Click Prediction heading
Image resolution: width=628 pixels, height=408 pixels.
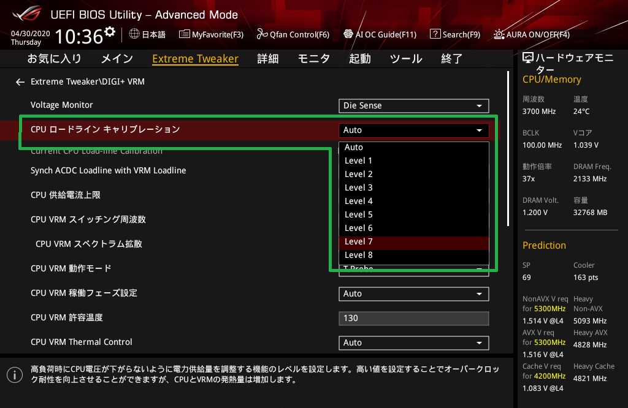tap(544, 245)
